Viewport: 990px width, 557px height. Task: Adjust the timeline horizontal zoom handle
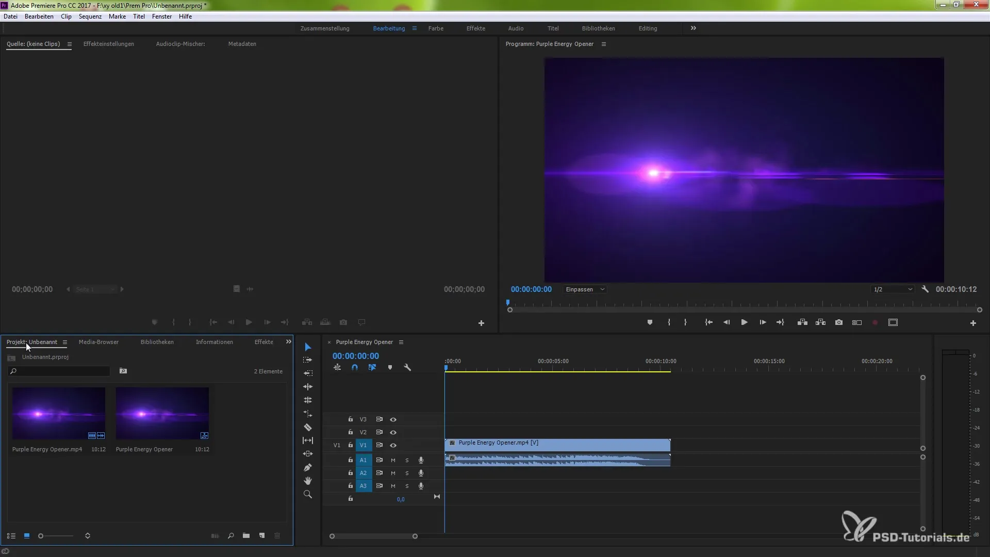coord(415,536)
